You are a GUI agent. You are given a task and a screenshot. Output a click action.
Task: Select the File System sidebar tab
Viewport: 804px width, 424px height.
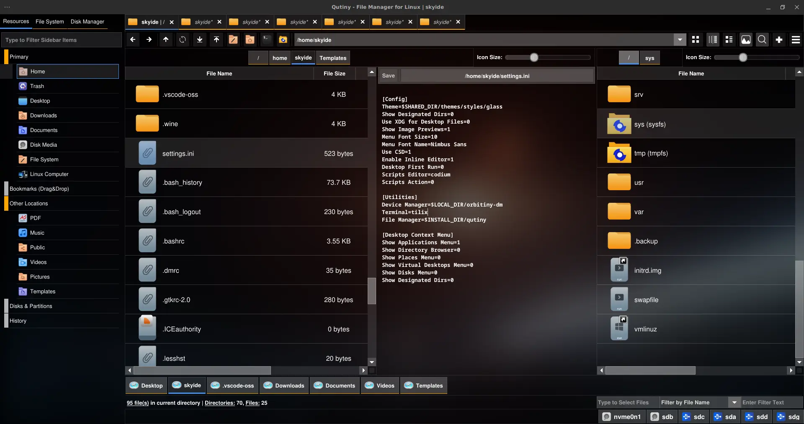pyautogui.click(x=49, y=22)
